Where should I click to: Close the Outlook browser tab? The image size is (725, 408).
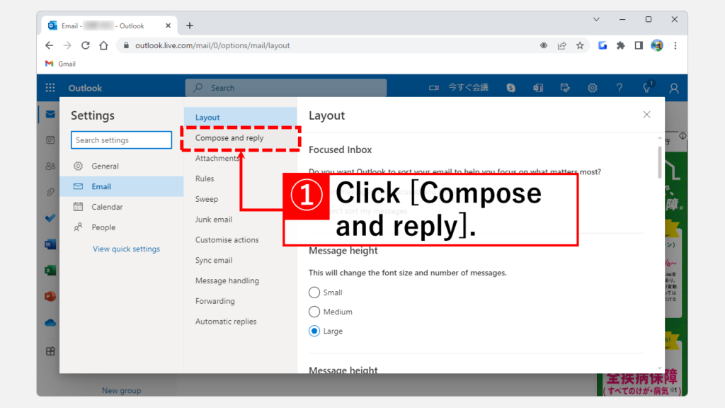tap(168, 26)
